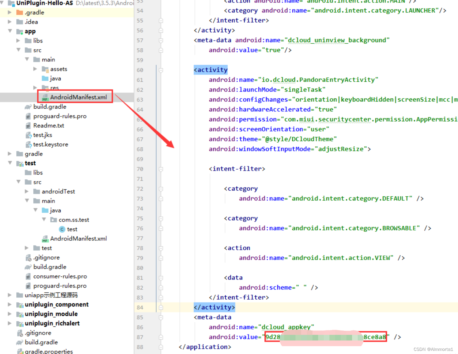The image size is (458, 354).
Task: Click the uniplugin_component module icon
Action: point(20,305)
